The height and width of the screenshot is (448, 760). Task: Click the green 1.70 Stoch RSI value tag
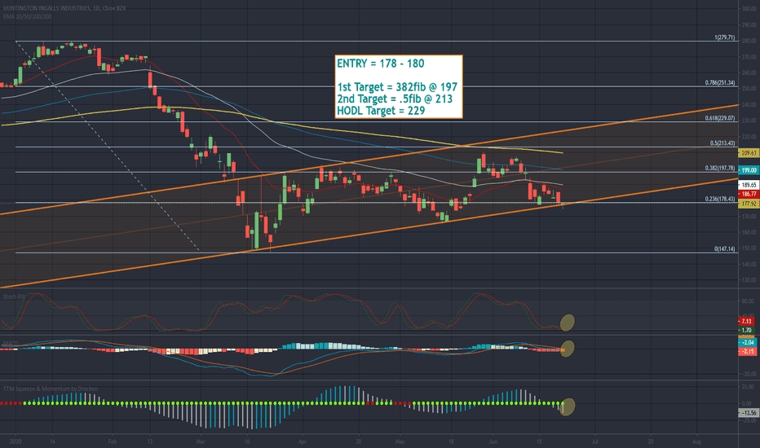click(746, 331)
